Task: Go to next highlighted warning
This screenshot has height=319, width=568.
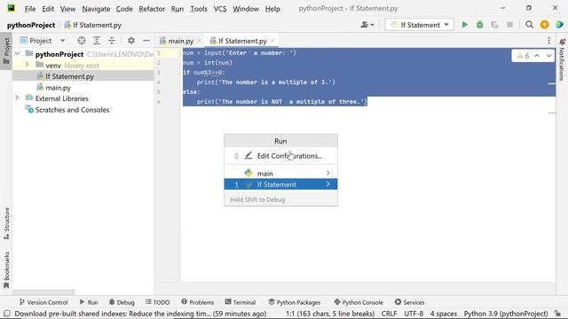Action: (548, 56)
